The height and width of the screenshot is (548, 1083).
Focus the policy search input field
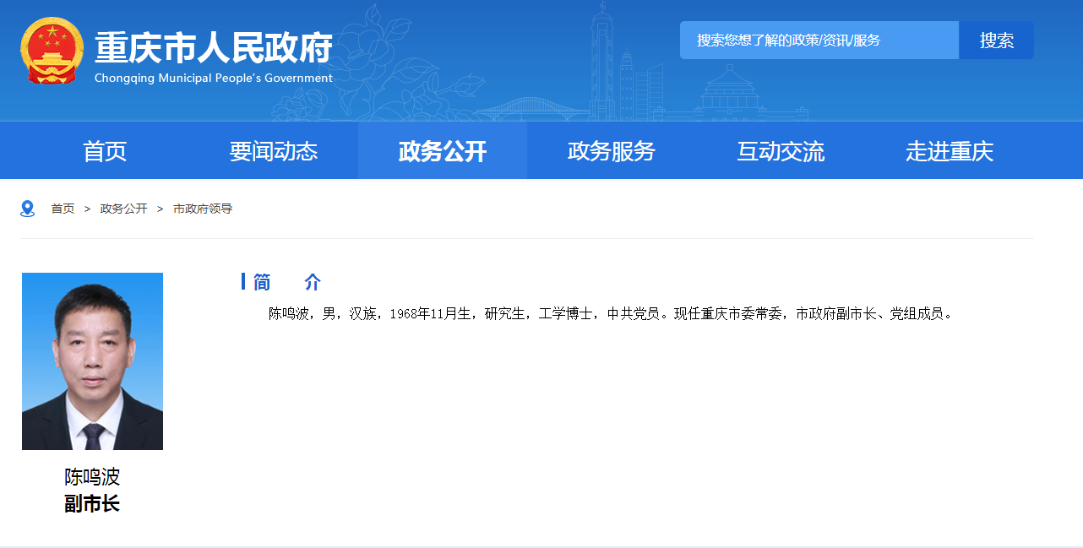(x=819, y=41)
